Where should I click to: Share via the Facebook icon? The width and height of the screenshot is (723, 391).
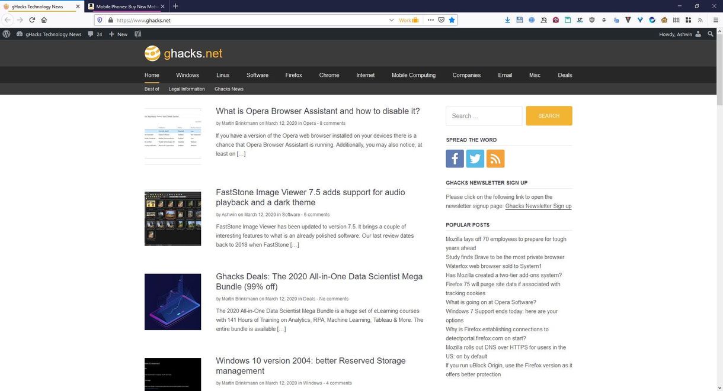[x=455, y=158]
